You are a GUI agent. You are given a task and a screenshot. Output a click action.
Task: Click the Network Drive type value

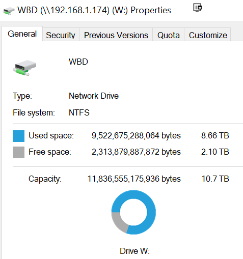(94, 96)
